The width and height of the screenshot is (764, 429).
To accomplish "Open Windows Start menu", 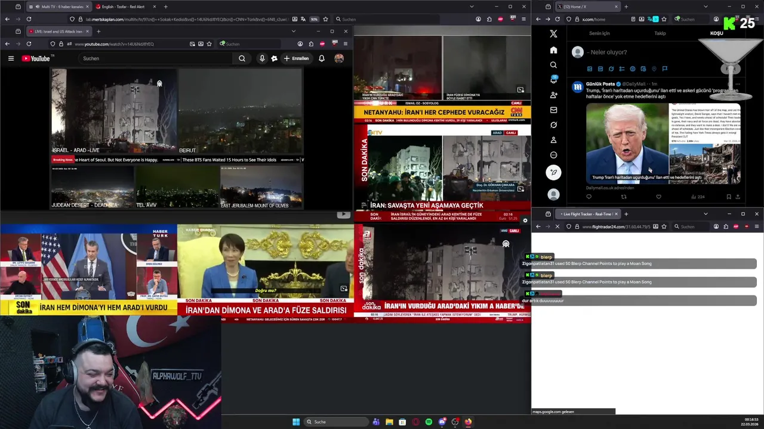I will 296,422.
